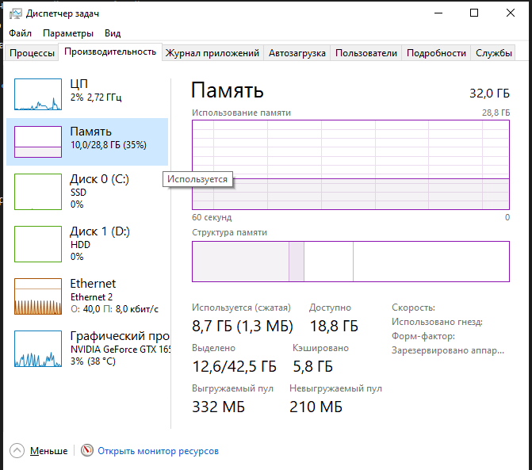
Task: Minimize the Диспетчер задач window
Action: [x=438, y=13]
